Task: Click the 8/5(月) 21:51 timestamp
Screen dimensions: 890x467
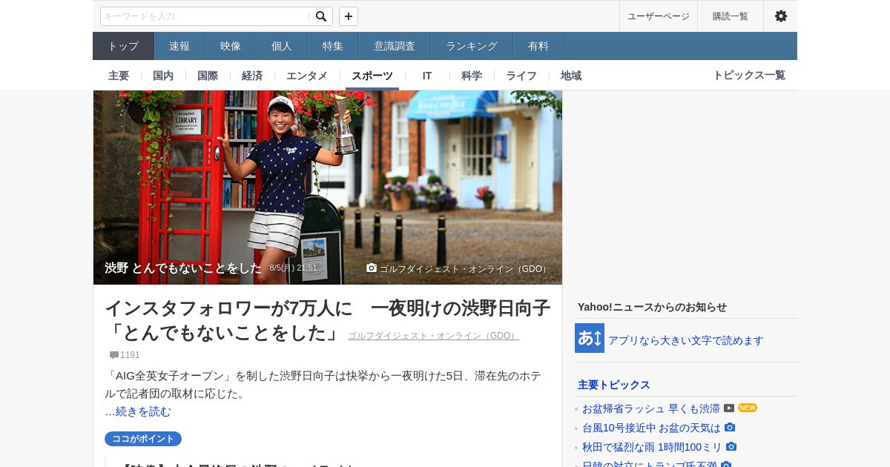Action: [x=293, y=268]
